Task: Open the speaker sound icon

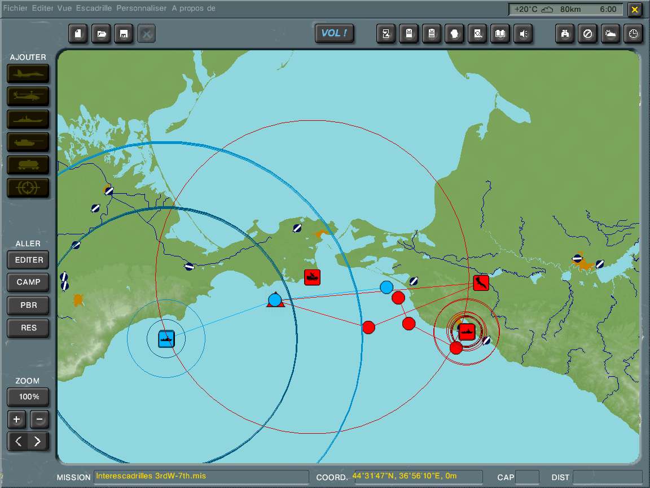Action: [x=523, y=34]
